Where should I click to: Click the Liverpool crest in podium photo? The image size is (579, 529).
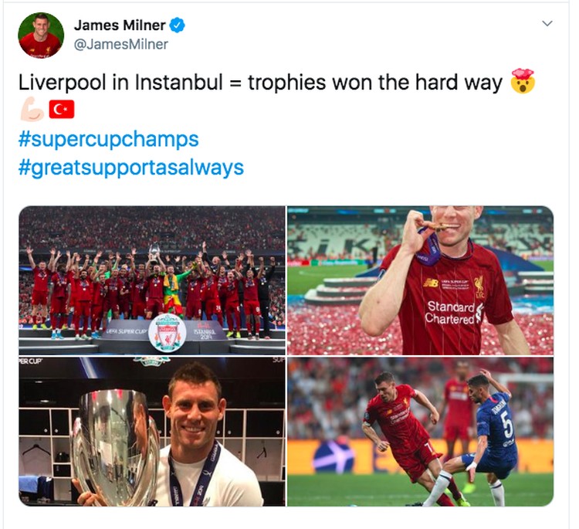click(168, 333)
